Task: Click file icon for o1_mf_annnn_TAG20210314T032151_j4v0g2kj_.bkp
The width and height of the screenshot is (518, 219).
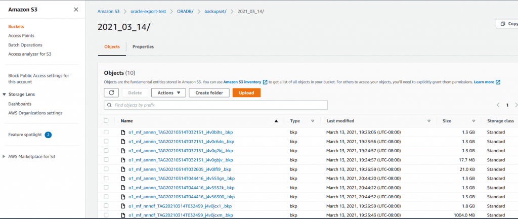Action: tap(123, 151)
